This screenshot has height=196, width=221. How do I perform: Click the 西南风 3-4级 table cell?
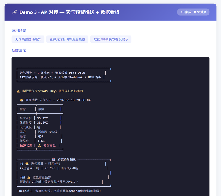(x=48, y=132)
